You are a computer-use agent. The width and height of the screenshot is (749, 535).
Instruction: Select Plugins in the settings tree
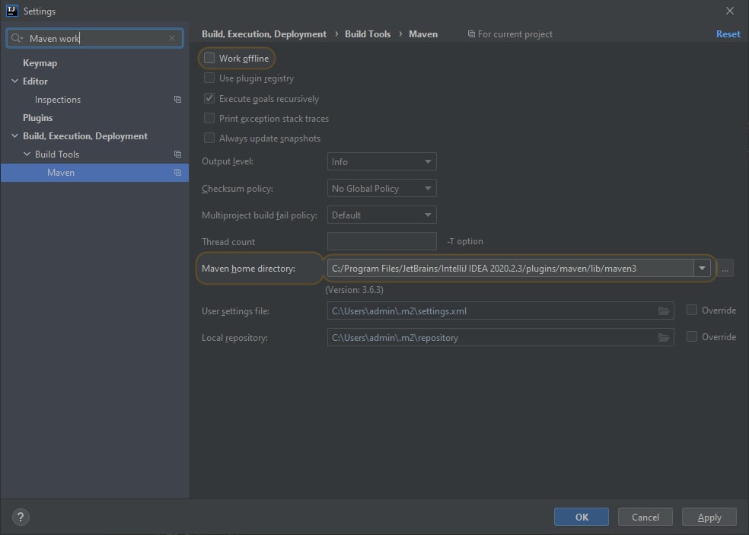(38, 117)
